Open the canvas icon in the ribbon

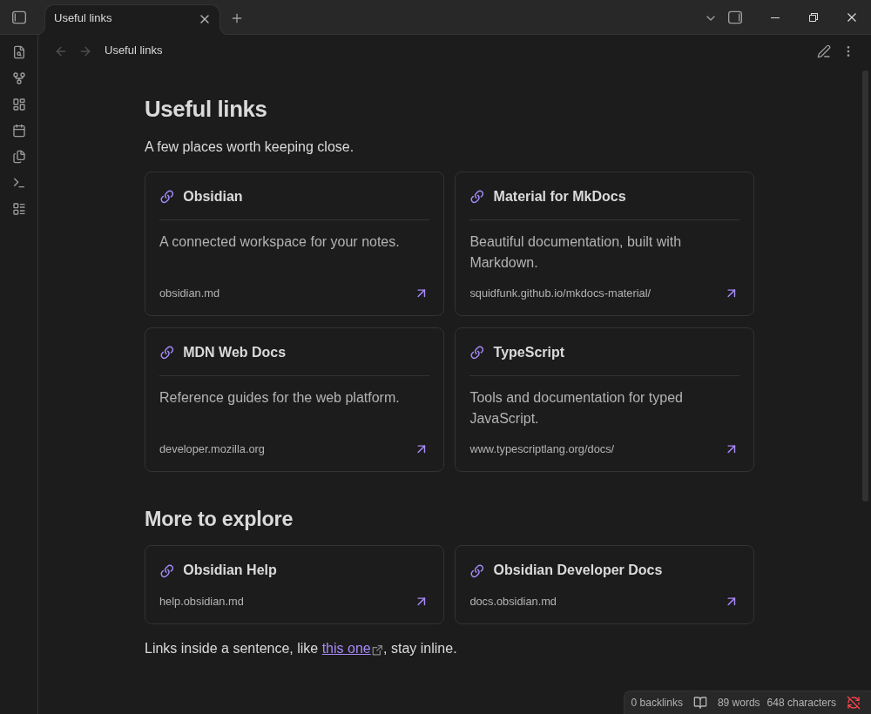[x=19, y=104]
